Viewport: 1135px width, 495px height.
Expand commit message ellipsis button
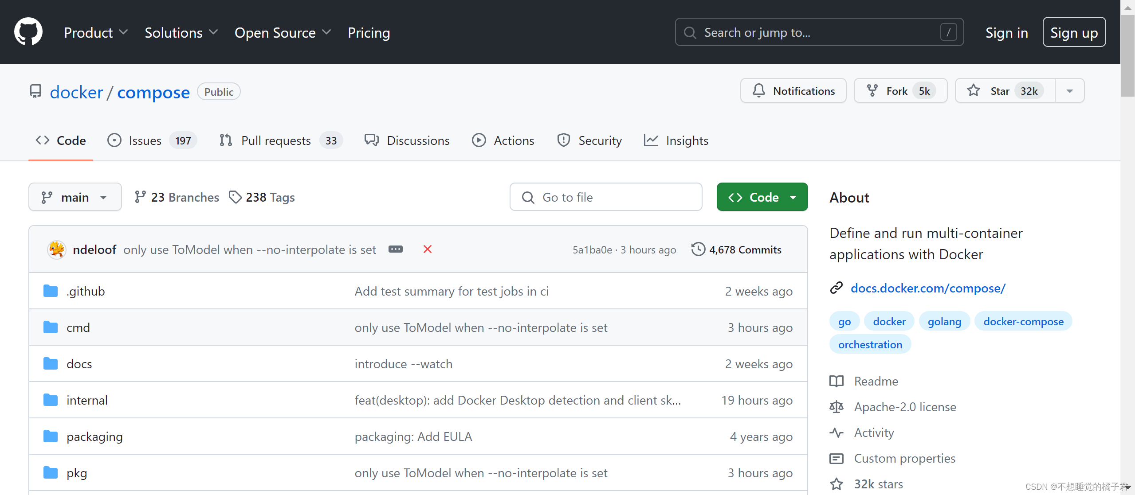(x=395, y=249)
